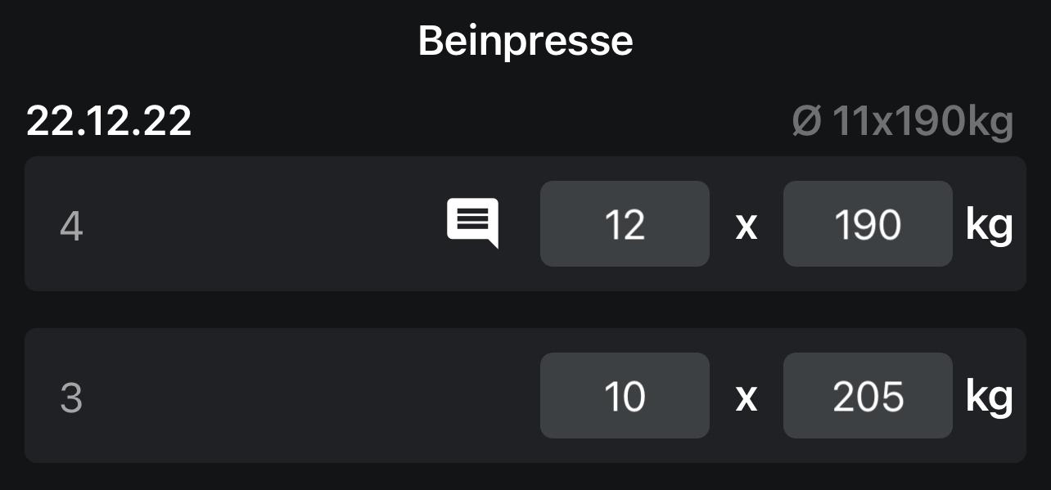
Task: Tap set number 4 label
Action: tap(71, 225)
